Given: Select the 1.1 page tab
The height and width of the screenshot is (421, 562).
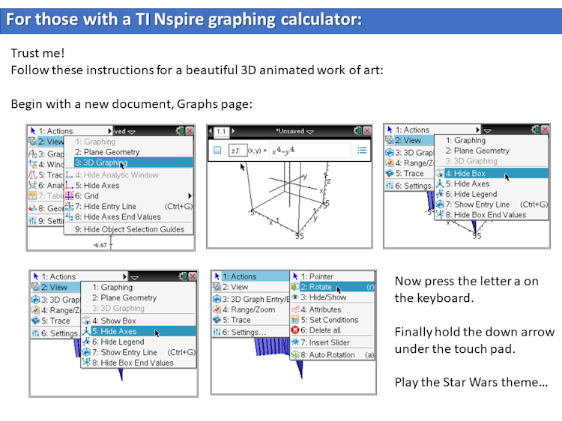Looking at the screenshot, I should coord(222,132).
